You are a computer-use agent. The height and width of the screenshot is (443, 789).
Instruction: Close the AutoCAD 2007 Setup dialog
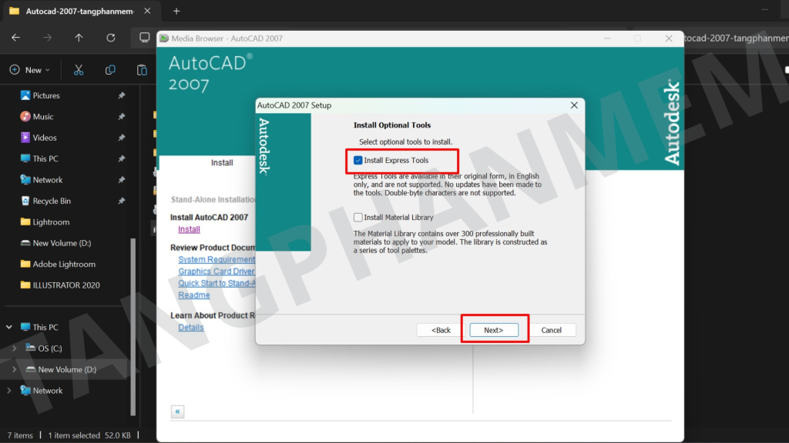[574, 105]
